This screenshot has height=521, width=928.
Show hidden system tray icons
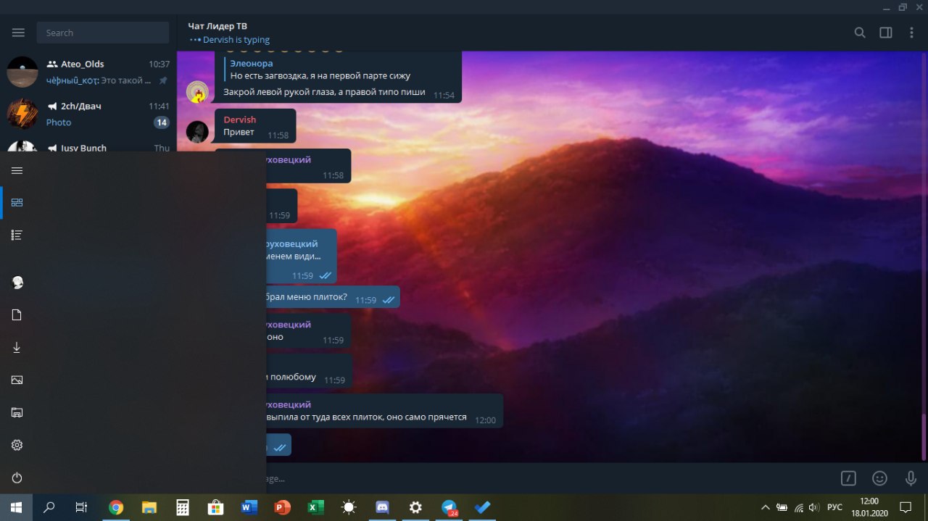765,507
